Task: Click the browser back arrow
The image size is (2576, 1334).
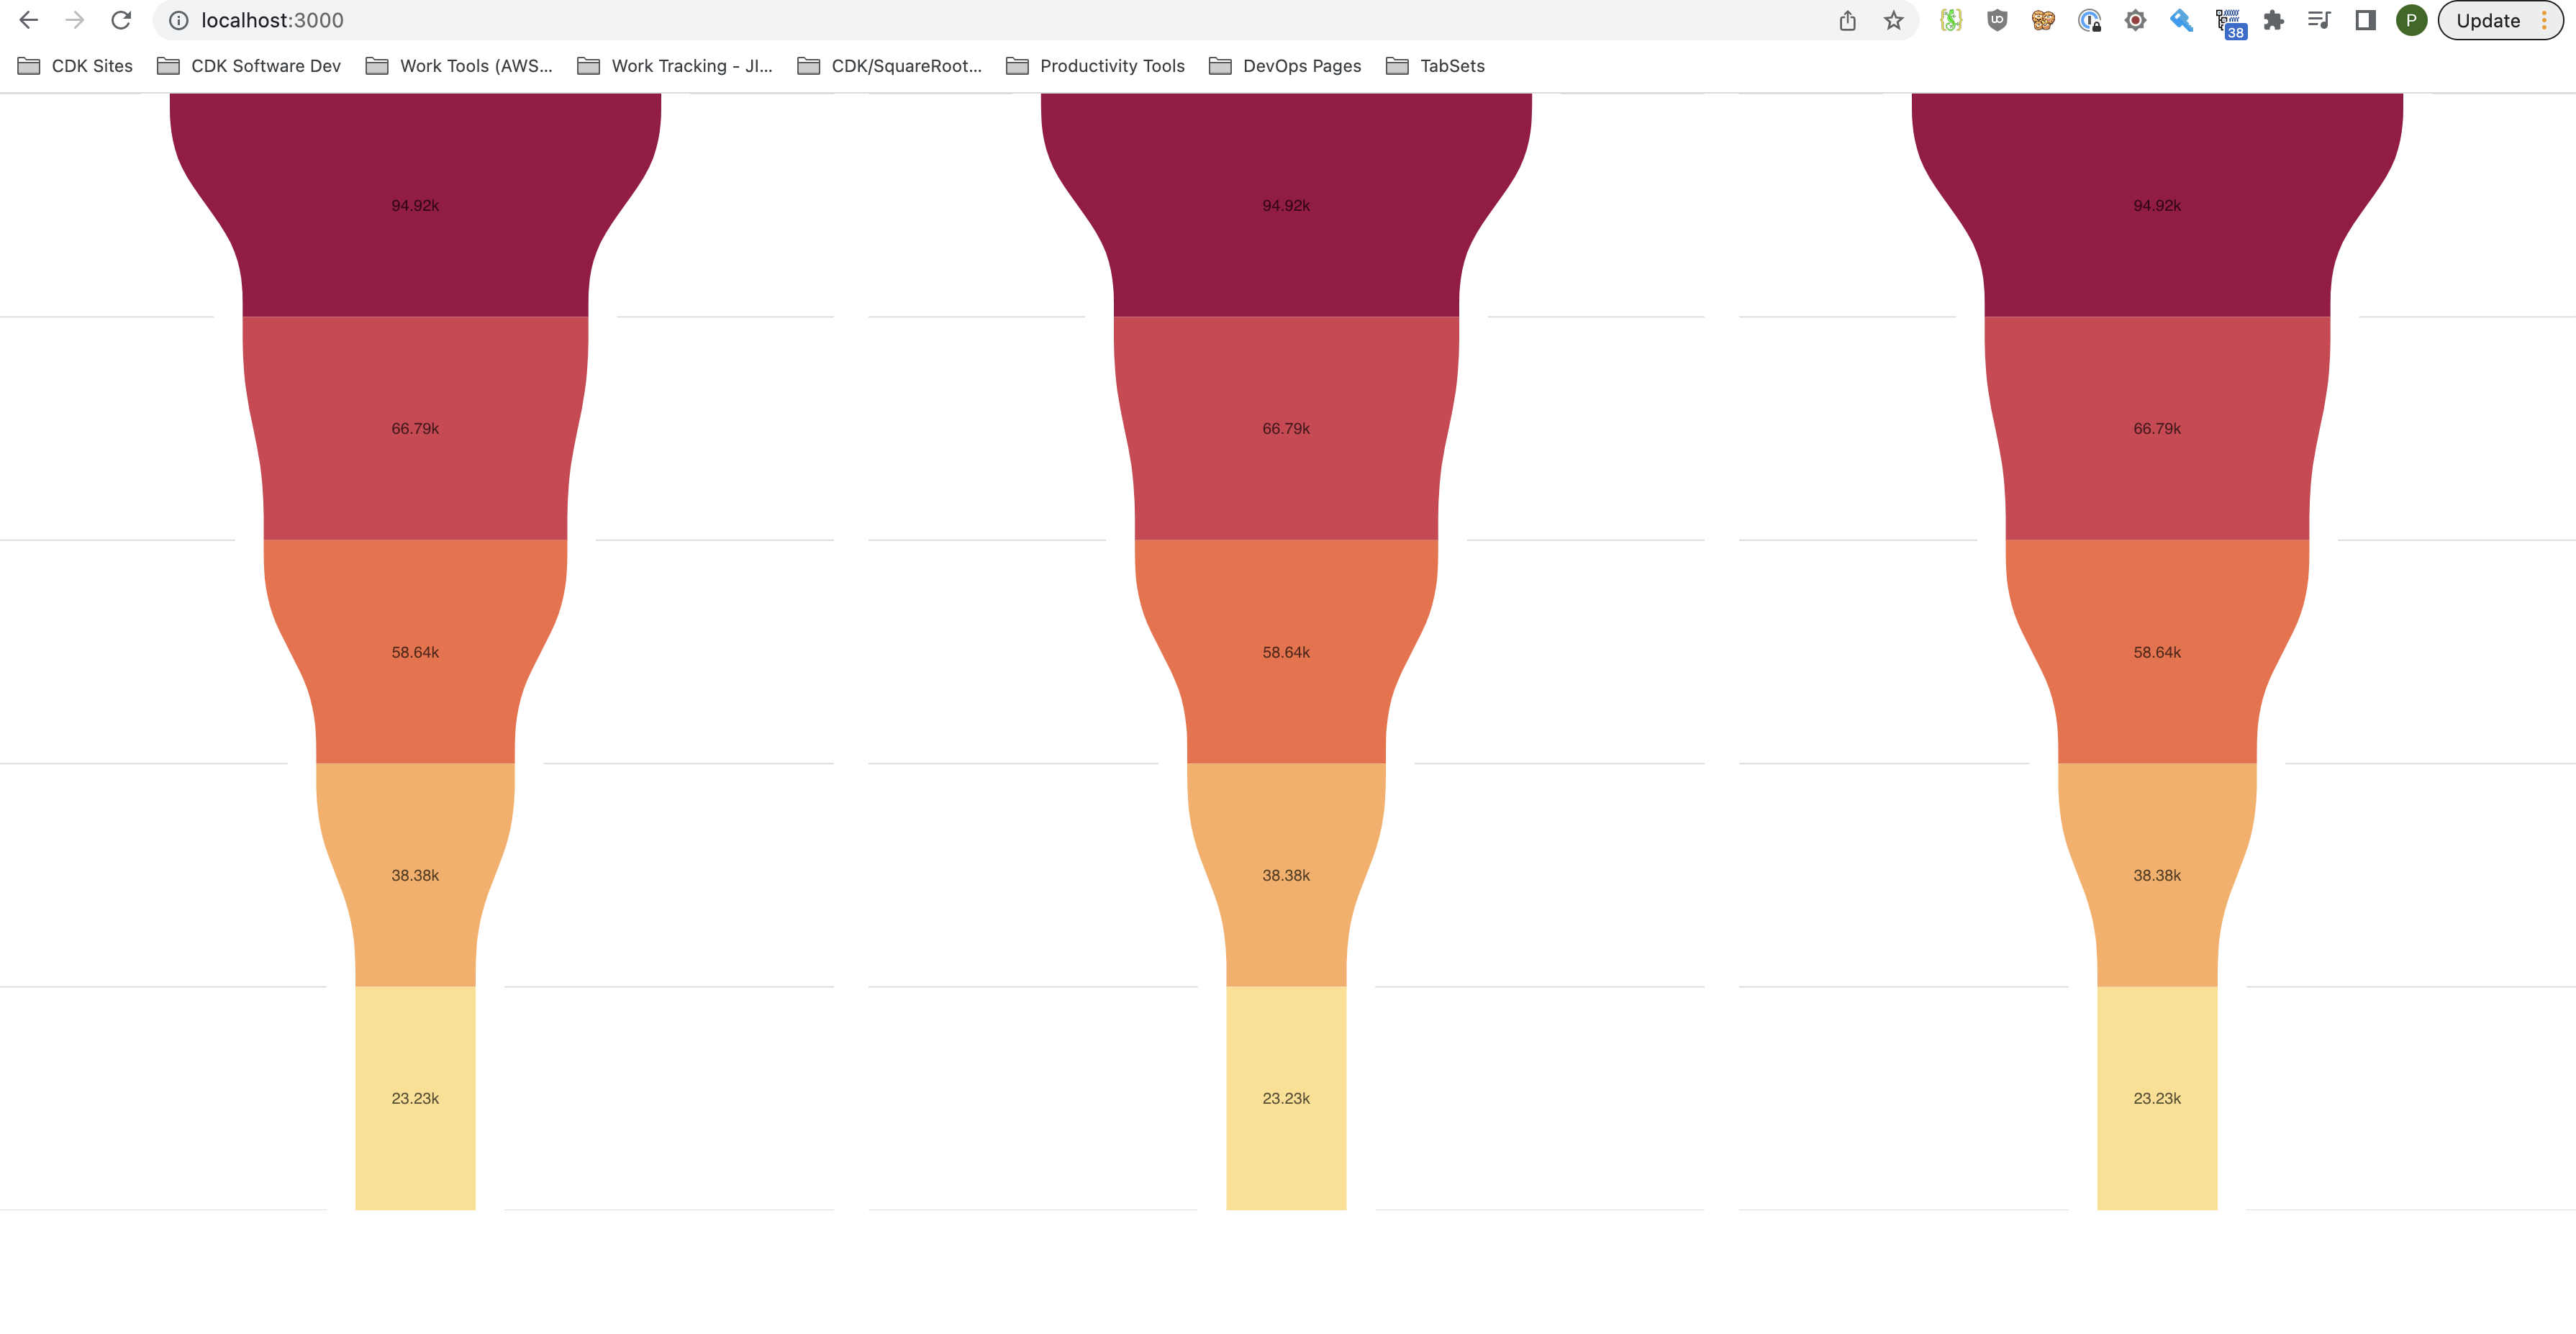Action: pyautogui.click(x=28, y=20)
